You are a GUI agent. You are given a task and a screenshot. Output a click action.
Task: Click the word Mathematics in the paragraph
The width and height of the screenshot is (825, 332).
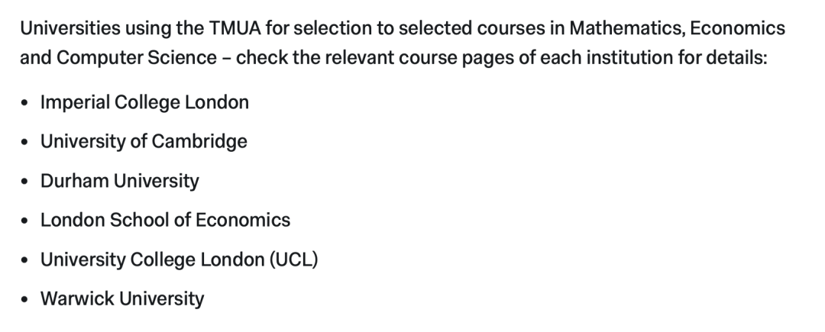tap(603, 29)
